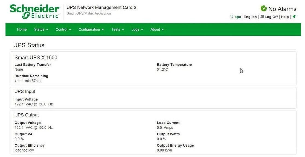Click the Smart-UPS X 1500 section title
The image size is (305, 157).
(36, 58)
